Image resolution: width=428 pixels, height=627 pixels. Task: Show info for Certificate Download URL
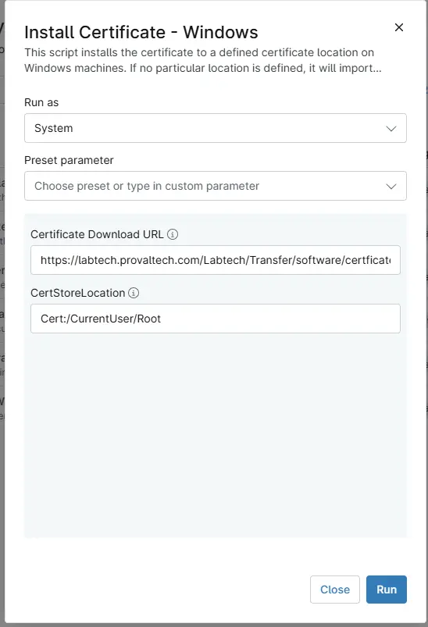[x=173, y=234]
